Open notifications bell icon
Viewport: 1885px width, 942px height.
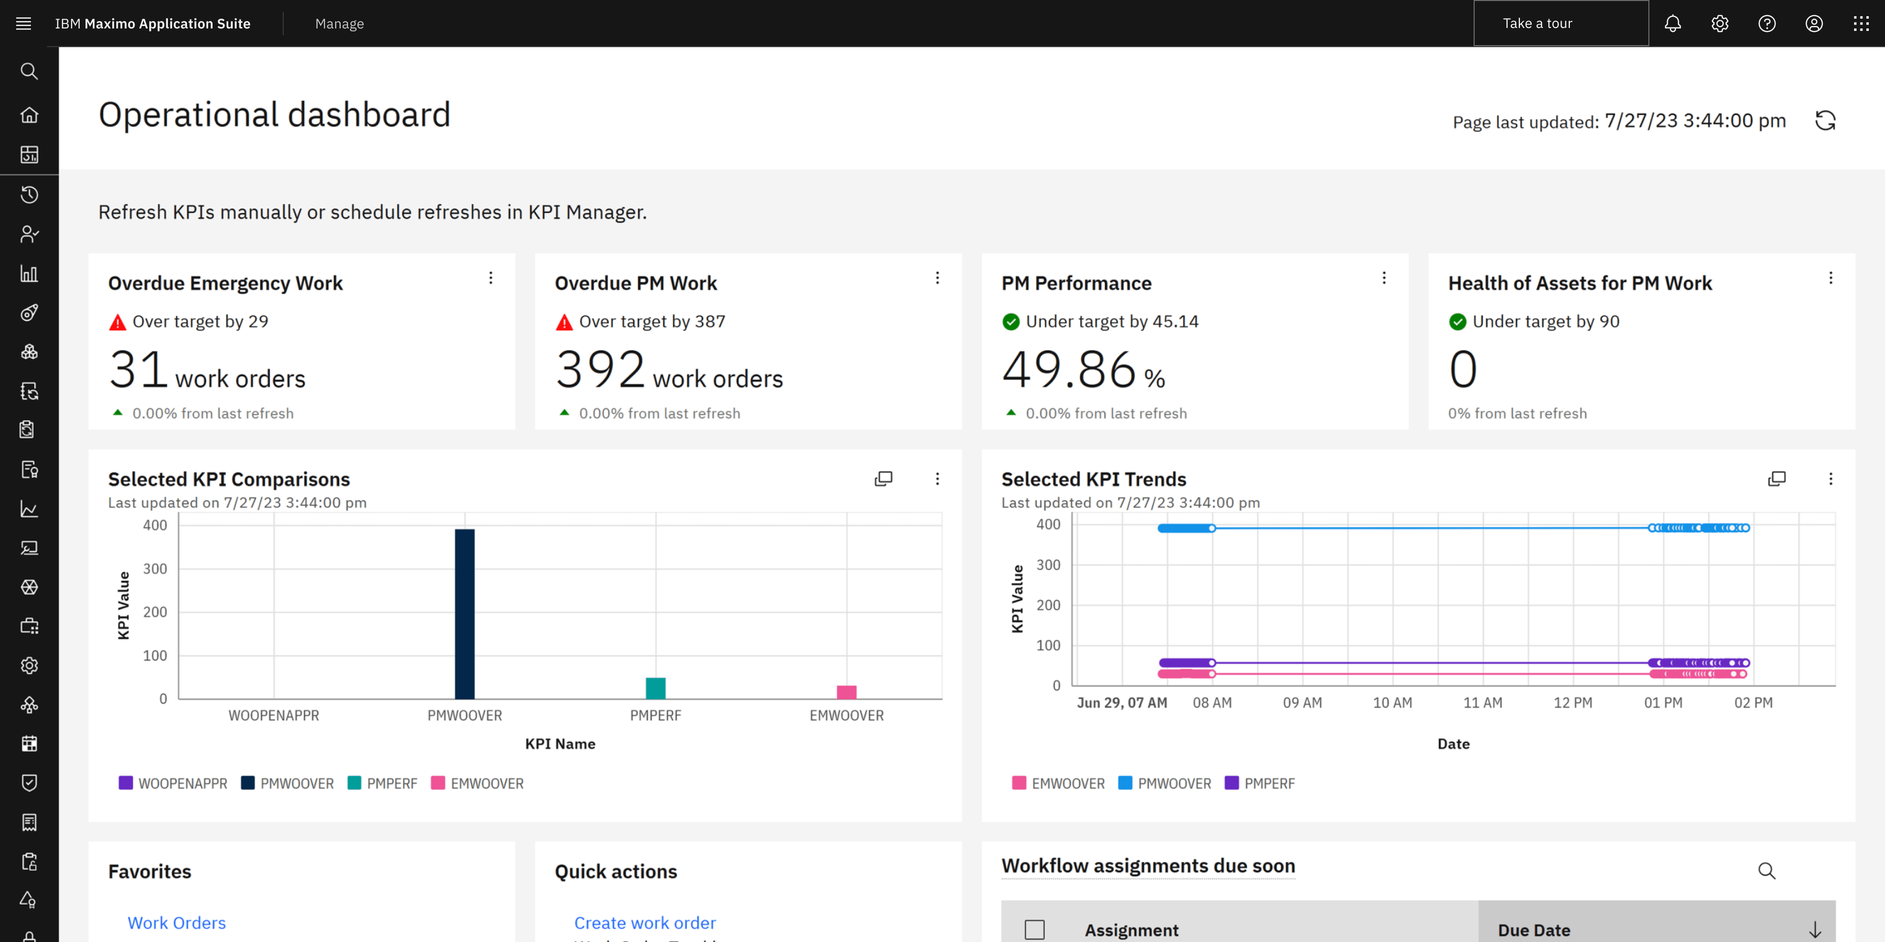[x=1673, y=24]
